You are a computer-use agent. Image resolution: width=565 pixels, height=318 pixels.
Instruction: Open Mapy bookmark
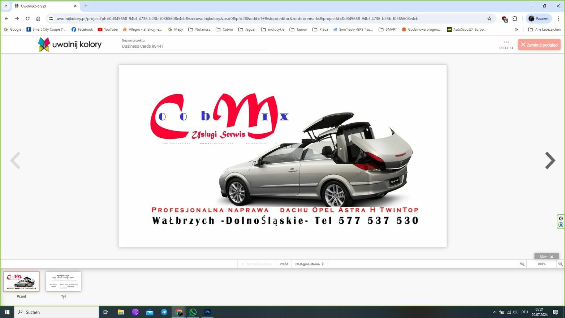(176, 29)
